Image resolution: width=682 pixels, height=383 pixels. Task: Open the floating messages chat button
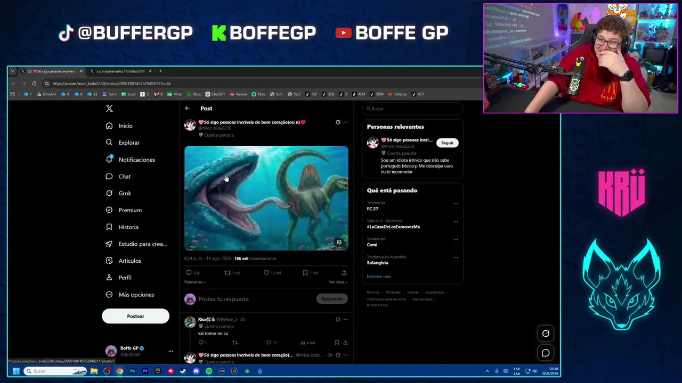click(x=546, y=353)
